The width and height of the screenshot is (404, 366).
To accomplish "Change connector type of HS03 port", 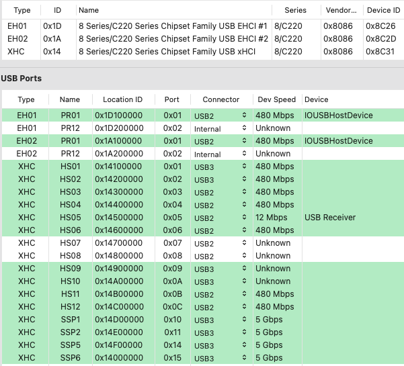I will [x=221, y=192].
